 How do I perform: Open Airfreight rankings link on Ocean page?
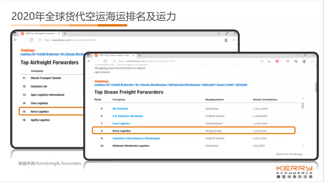coord(241,85)
